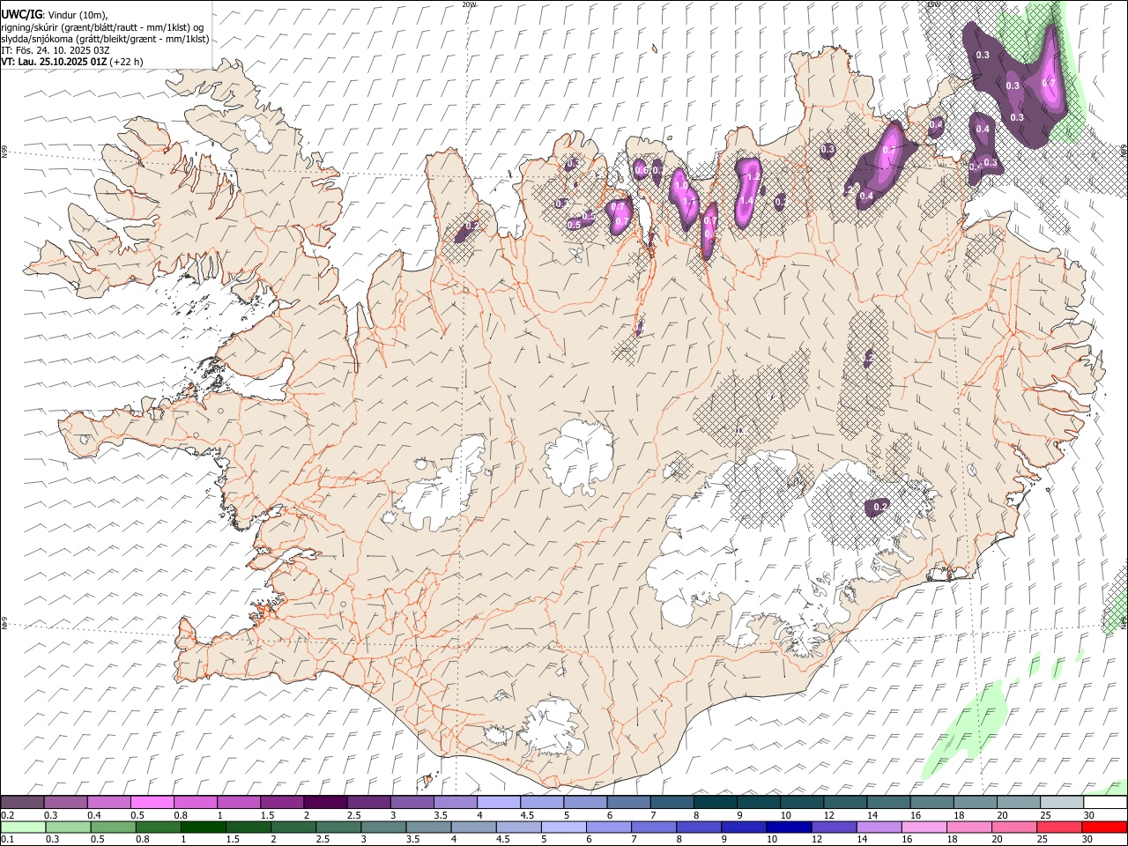Pick the 16 light pink swatch, lower legend row
The width and height of the screenshot is (1128, 846).
(x=924, y=827)
